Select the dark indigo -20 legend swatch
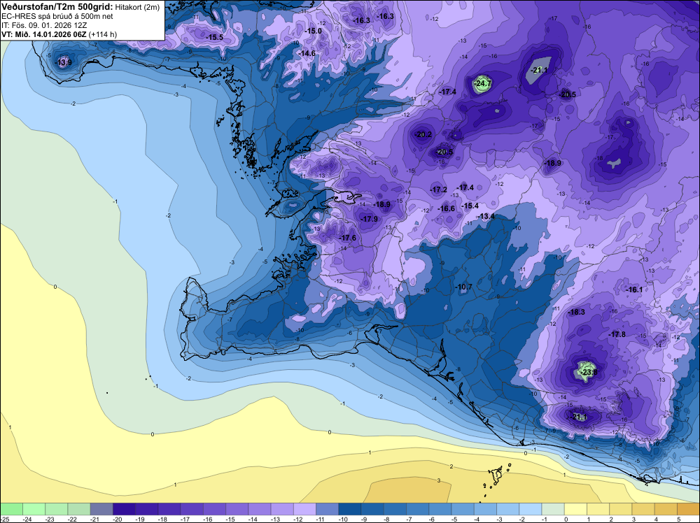 pyautogui.click(x=124, y=509)
